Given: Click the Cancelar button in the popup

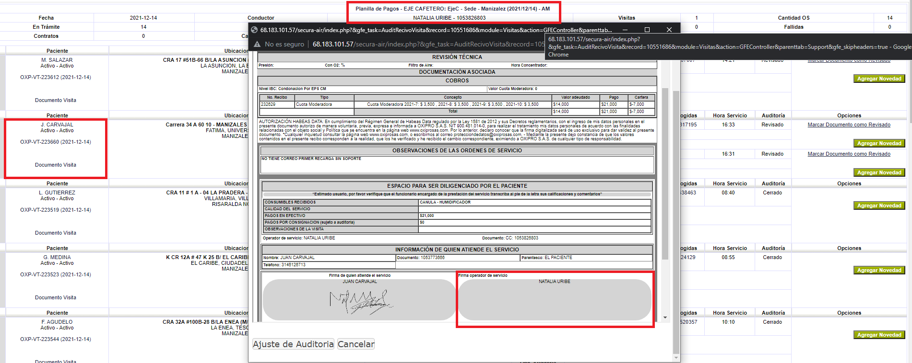Looking at the screenshot, I should [x=356, y=344].
